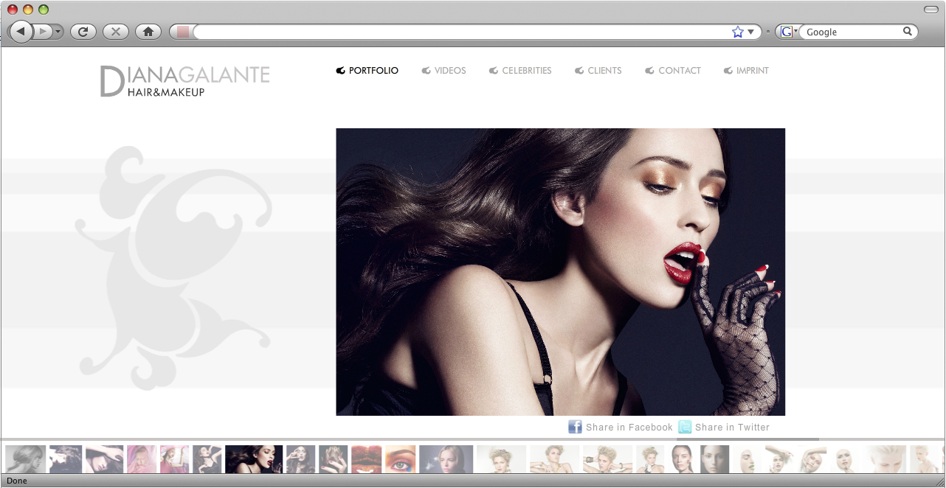Share the photo via Share in Facebook
946x488 pixels.
pos(621,427)
